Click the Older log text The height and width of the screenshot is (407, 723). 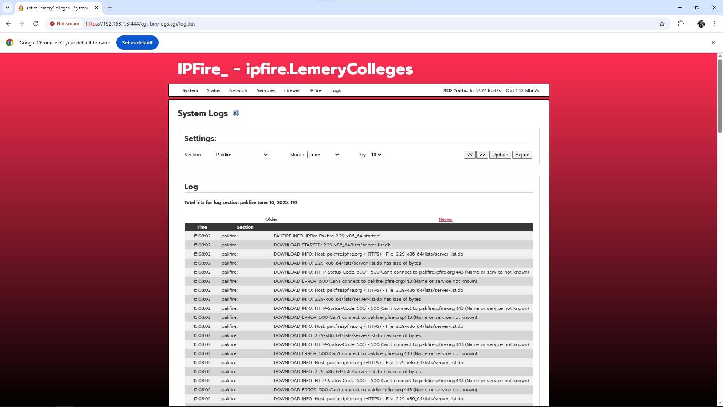(x=272, y=219)
